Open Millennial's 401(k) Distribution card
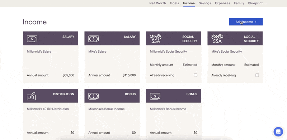287x140 pixels. tap(51, 115)
